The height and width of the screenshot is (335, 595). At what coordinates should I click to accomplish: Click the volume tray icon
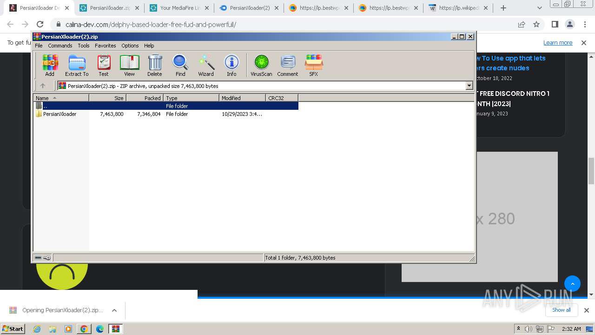529,329
